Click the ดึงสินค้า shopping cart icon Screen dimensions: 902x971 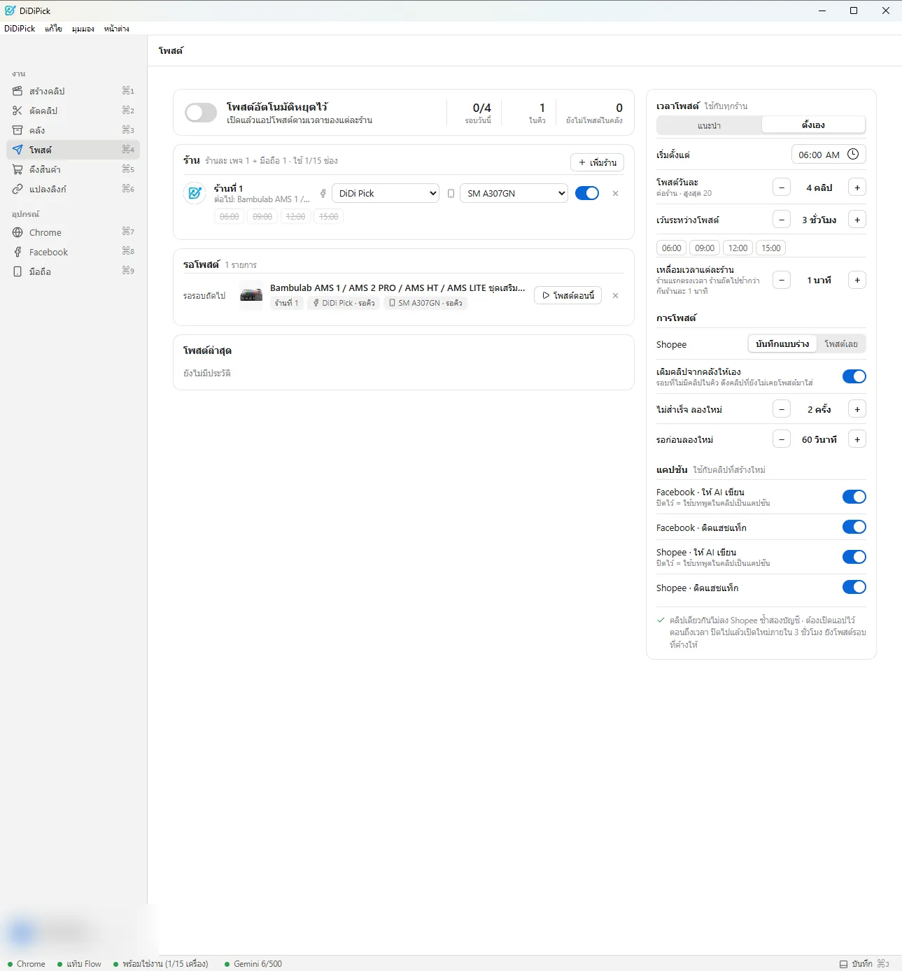17,169
